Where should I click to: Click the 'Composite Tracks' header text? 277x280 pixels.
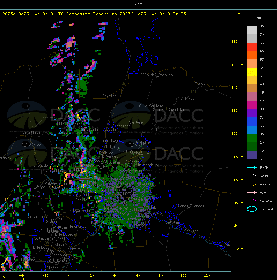88,14
